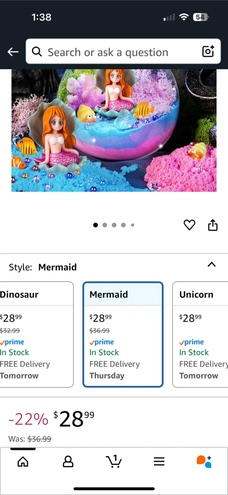228x495 pixels.
Task: Go back using the back arrow
Action: [13, 52]
